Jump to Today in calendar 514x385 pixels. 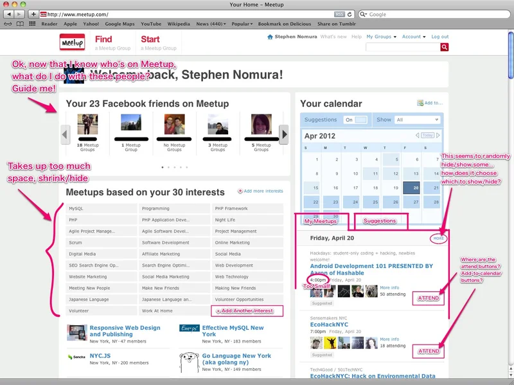(428, 136)
